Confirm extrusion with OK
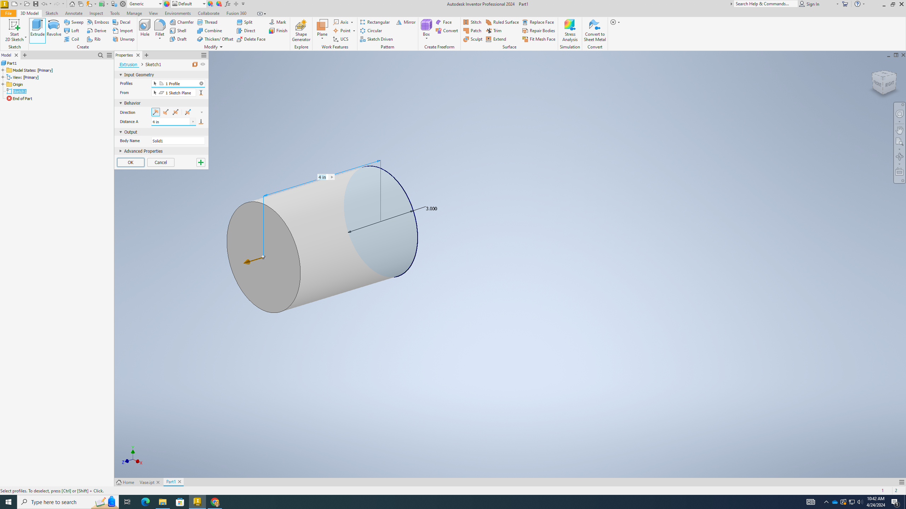 [131, 162]
